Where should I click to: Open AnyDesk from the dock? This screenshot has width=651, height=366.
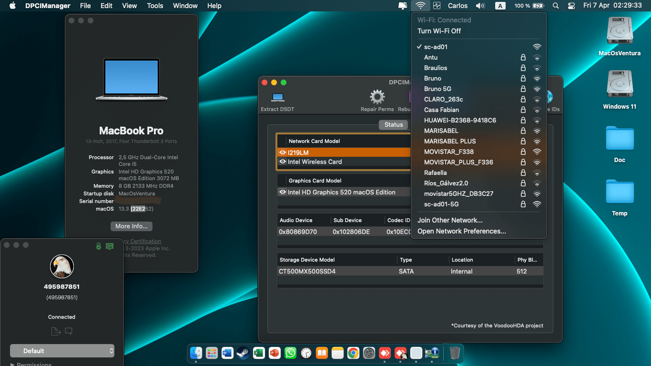pyautogui.click(x=385, y=353)
